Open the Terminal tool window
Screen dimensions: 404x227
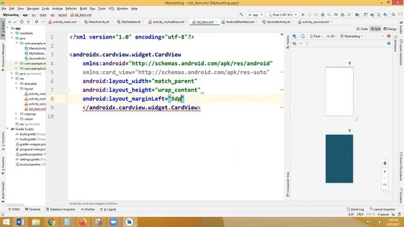(33, 209)
